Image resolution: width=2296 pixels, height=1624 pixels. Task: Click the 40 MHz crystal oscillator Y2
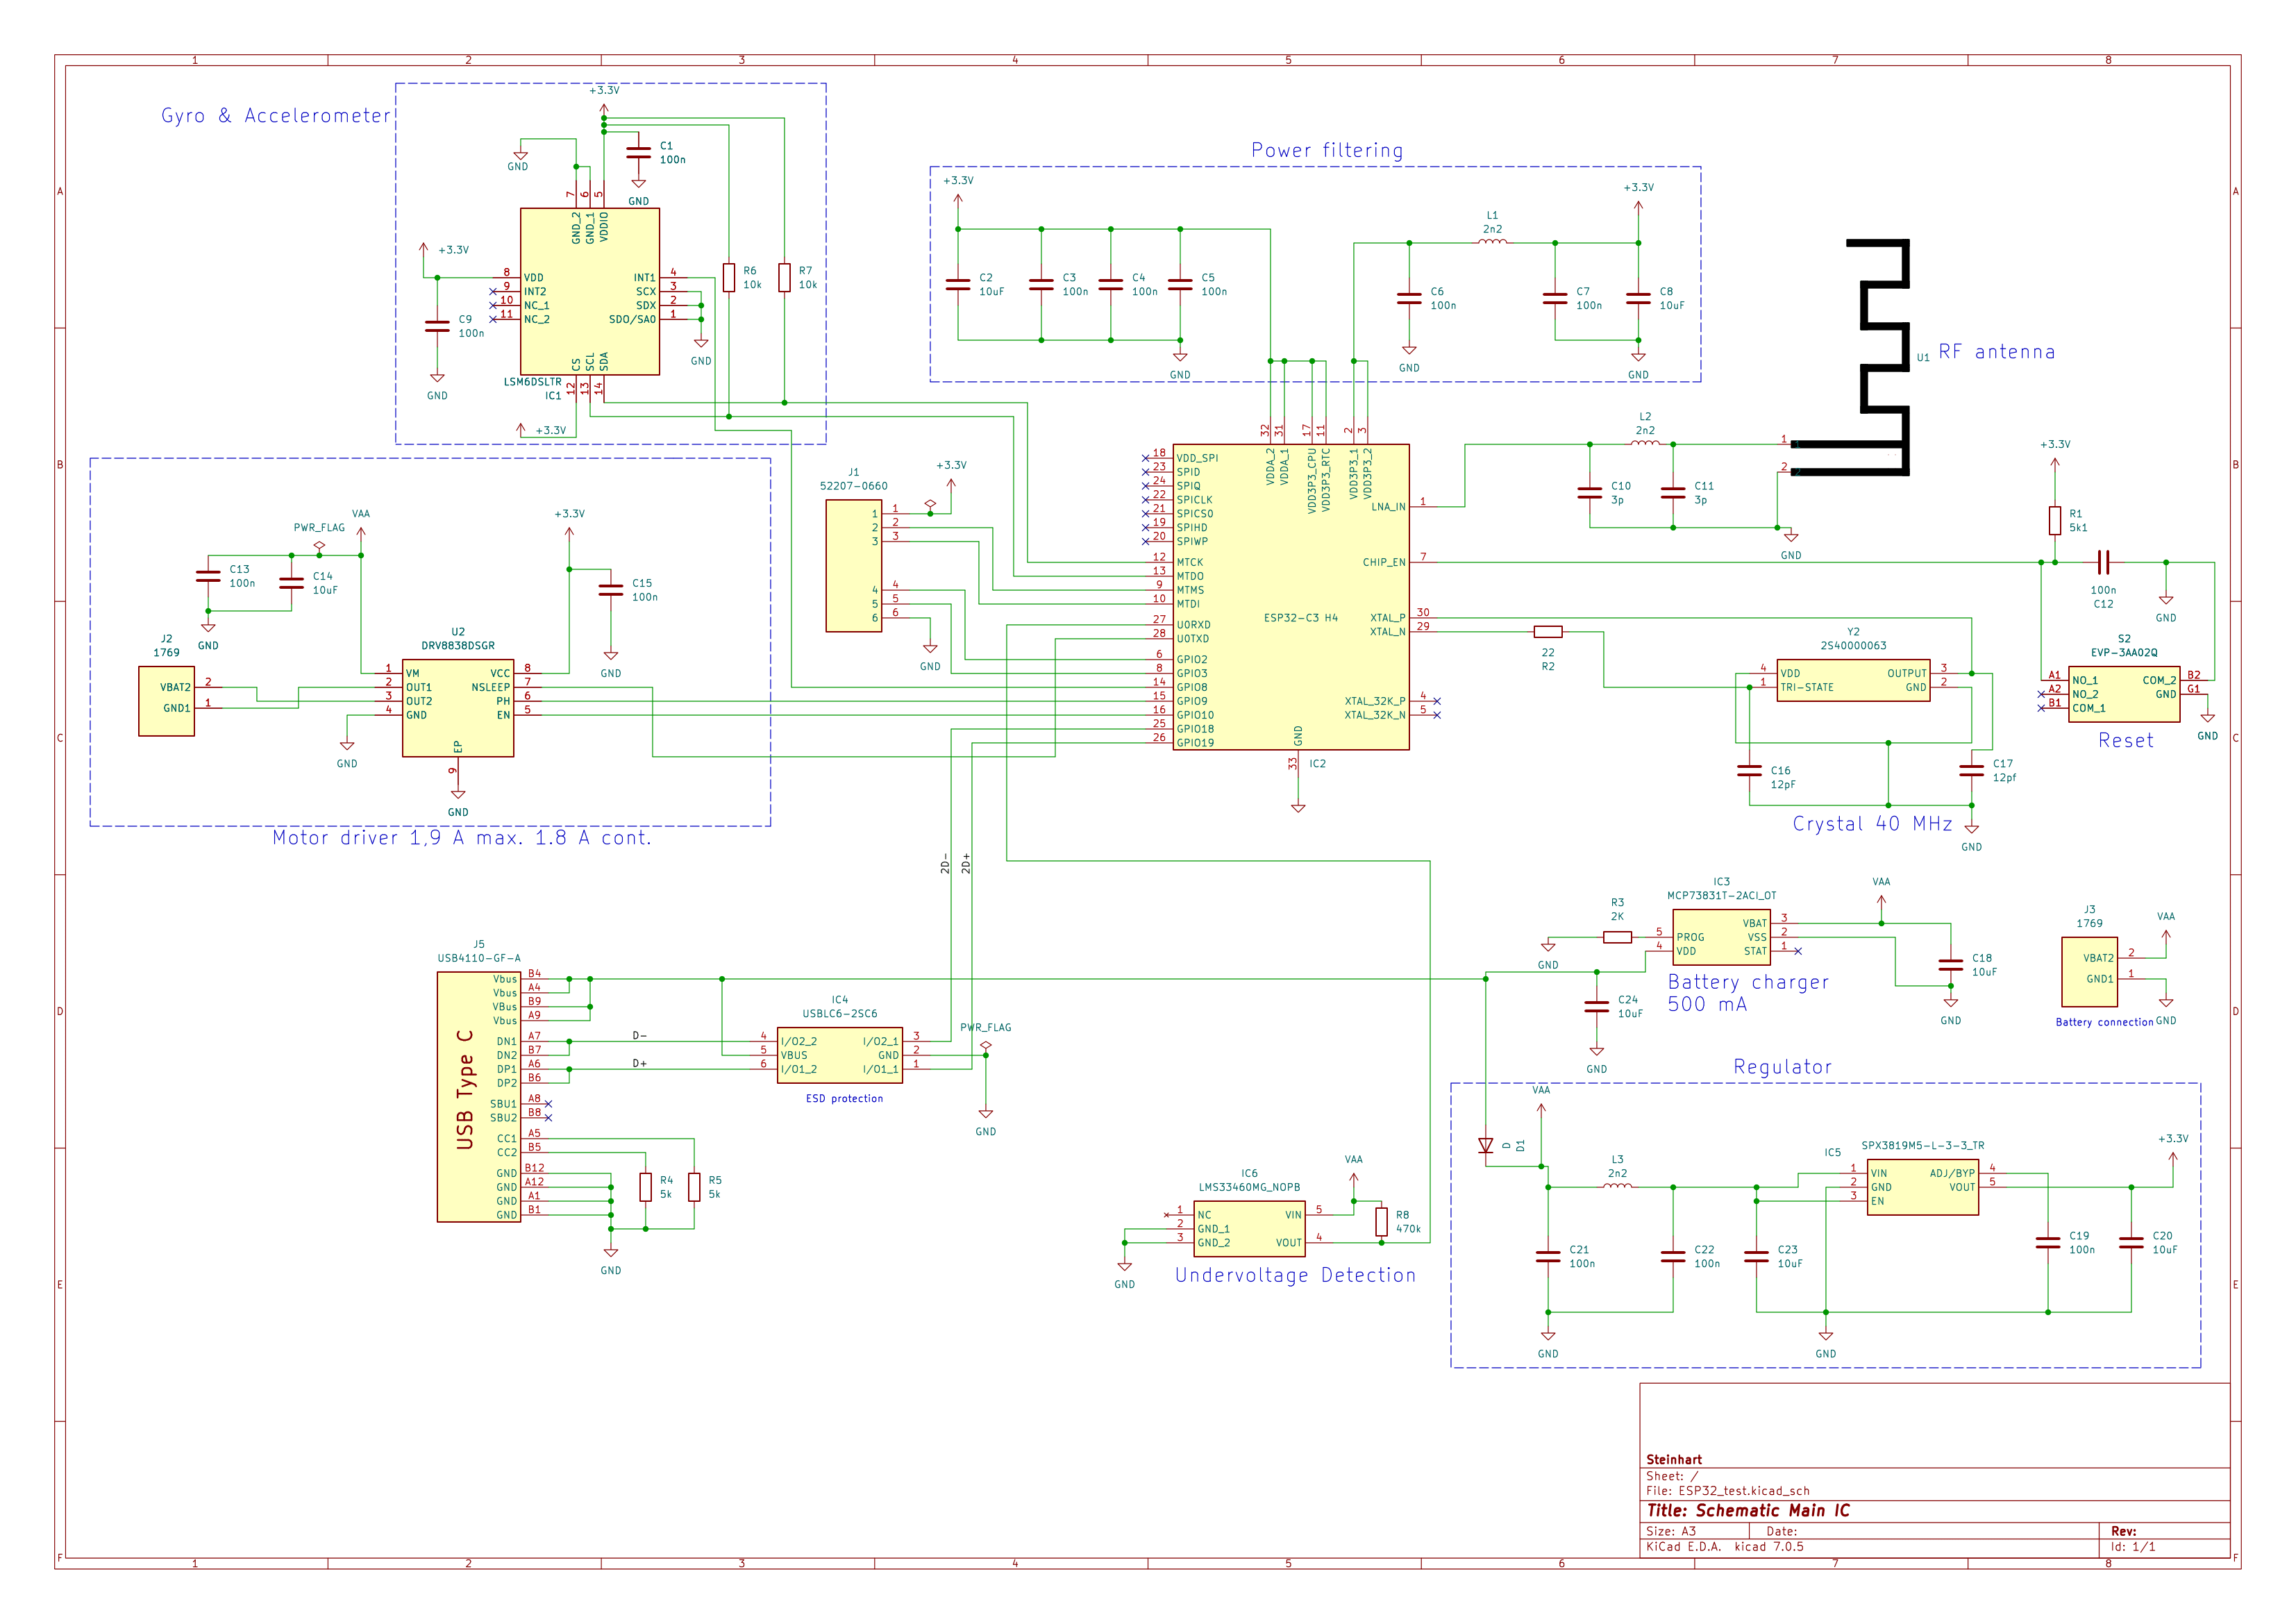[x=1853, y=680]
